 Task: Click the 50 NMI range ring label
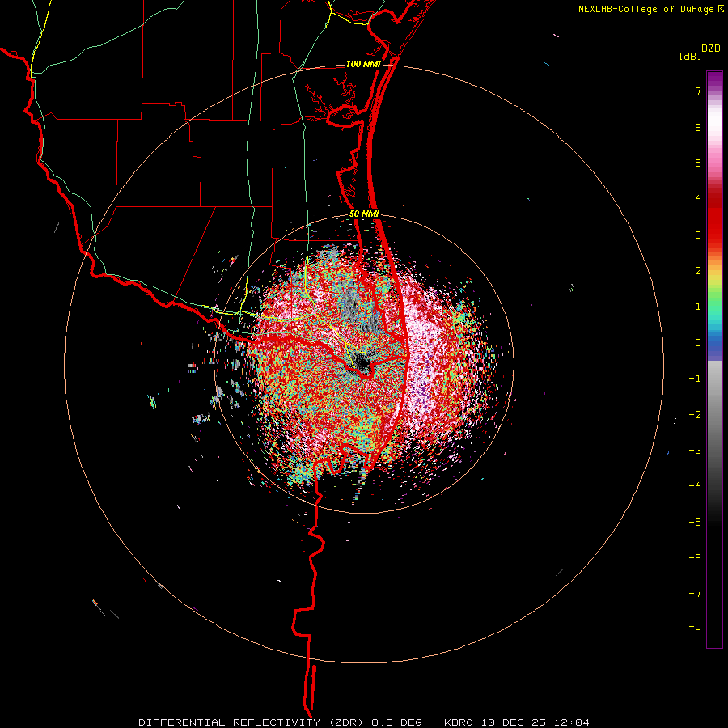(x=364, y=214)
